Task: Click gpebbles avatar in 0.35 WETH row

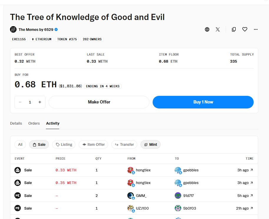Action: coord(178,183)
